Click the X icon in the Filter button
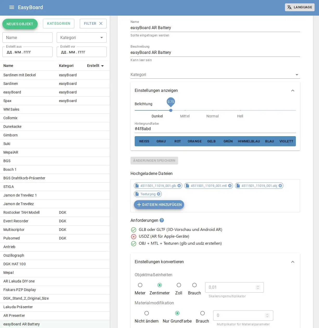 [x=101, y=23]
